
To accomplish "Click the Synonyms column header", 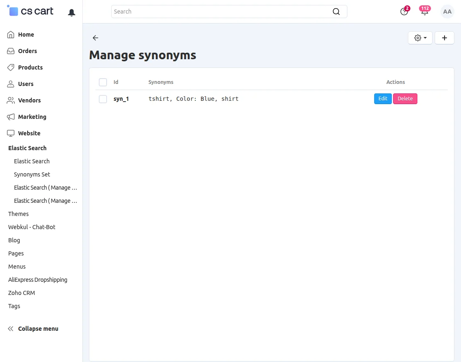I will coord(161,82).
